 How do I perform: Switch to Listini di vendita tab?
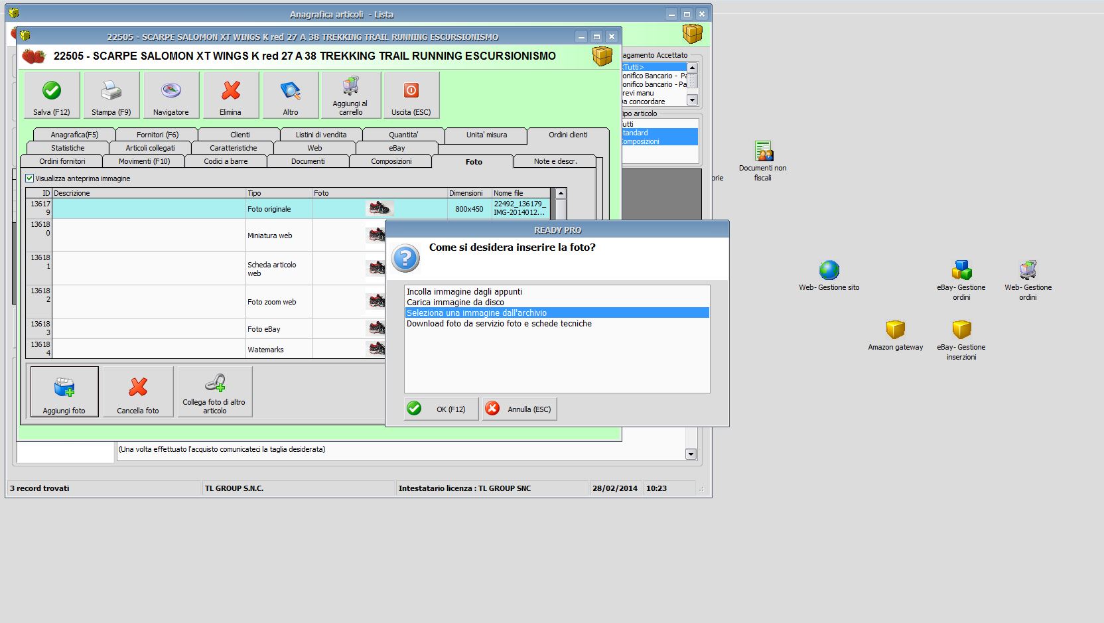(x=321, y=135)
